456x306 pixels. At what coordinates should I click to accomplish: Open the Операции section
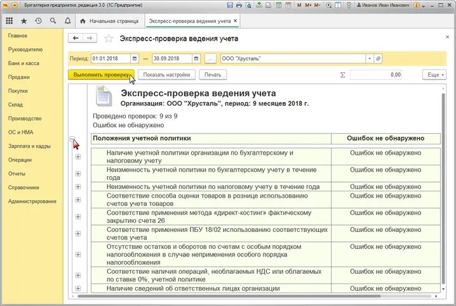coord(20,160)
